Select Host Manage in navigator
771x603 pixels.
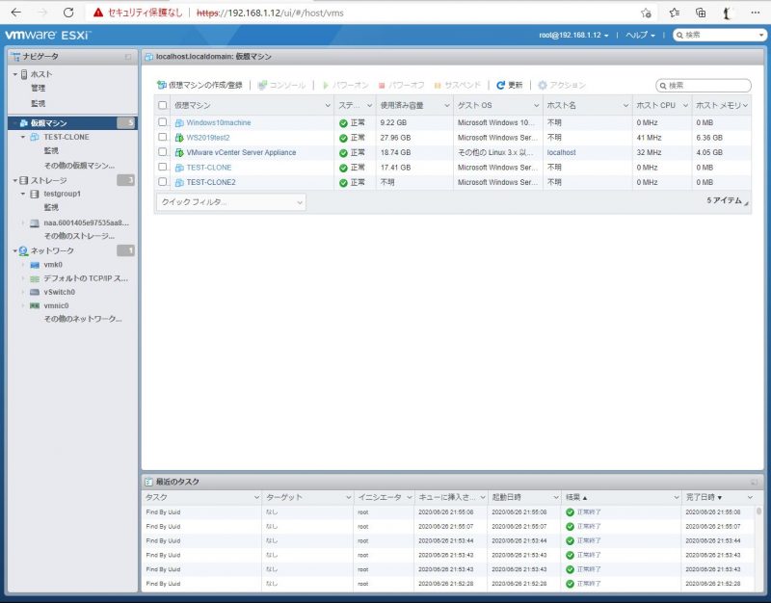[x=38, y=88]
